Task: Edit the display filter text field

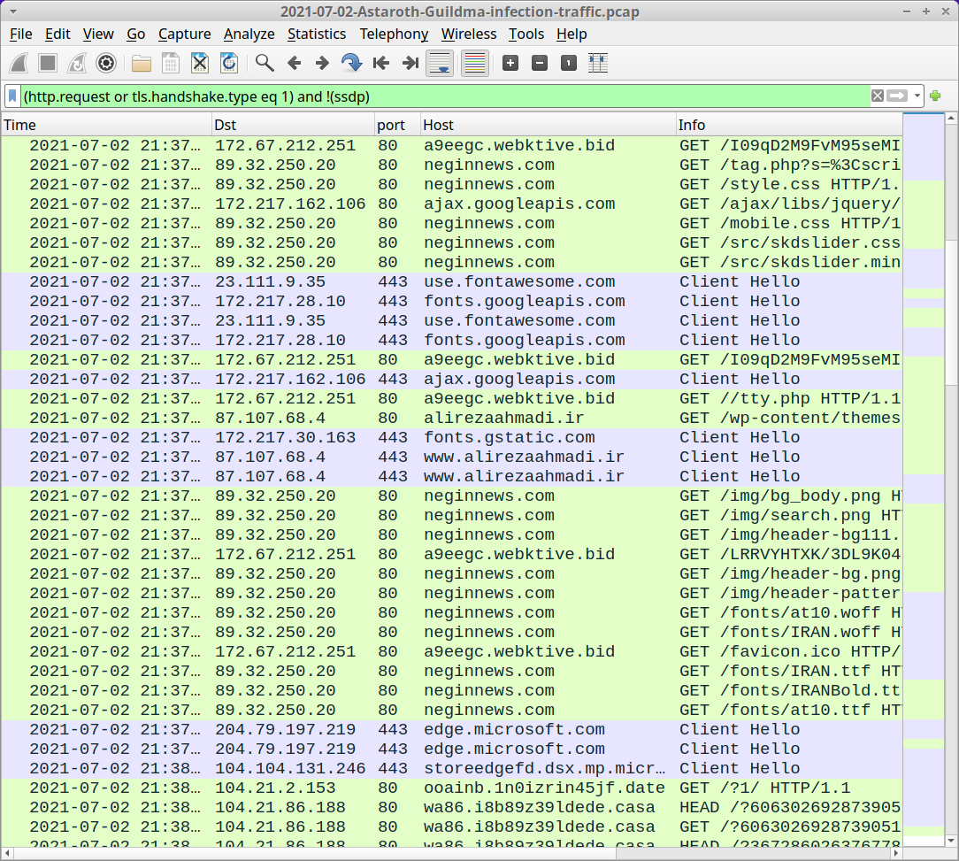Action: [445, 96]
